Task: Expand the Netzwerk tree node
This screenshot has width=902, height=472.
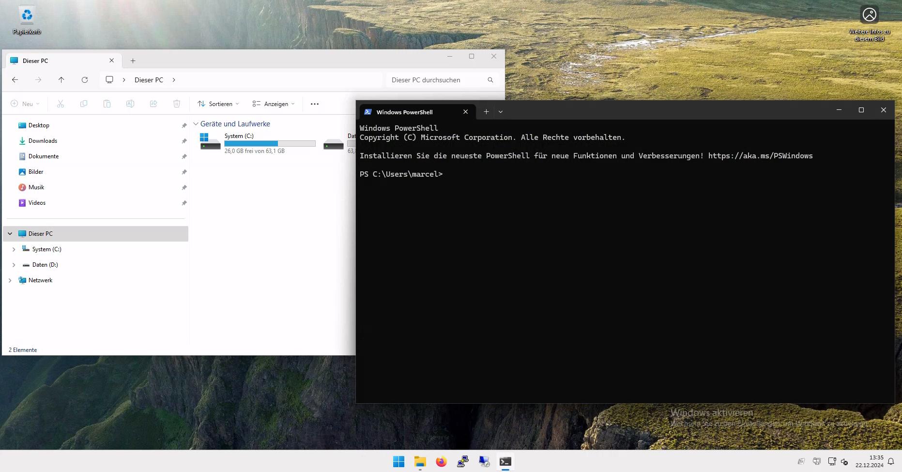Action: 10,280
